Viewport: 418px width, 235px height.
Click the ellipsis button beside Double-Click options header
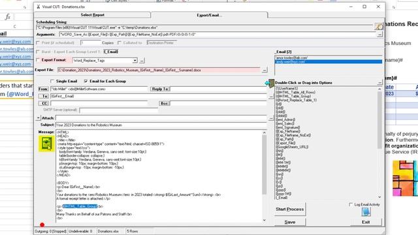[379, 83]
